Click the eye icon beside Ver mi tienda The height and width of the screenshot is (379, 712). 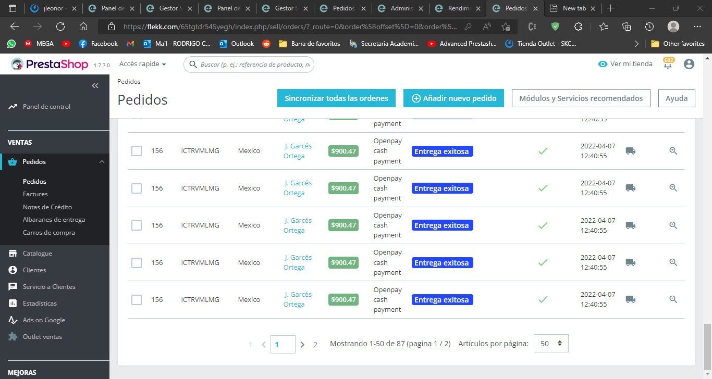(x=603, y=64)
